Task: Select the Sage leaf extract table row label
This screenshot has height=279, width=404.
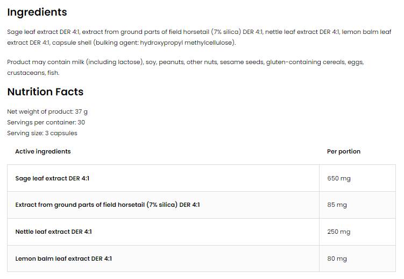Action: point(52,178)
